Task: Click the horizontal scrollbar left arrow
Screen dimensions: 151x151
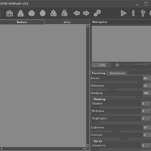Action: [1, 149]
